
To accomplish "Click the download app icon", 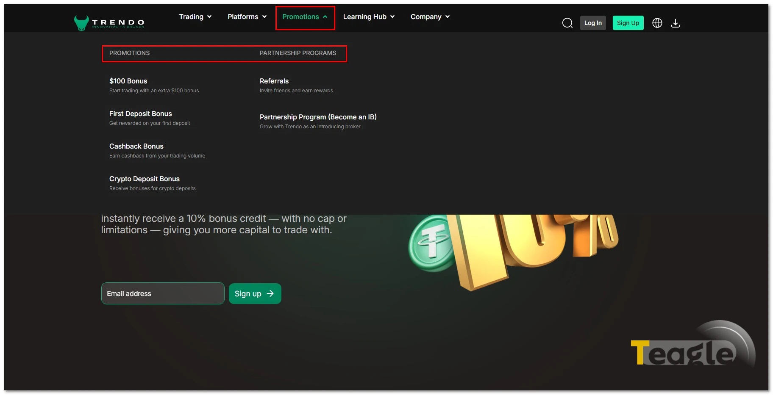I will click(x=676, y=23).
